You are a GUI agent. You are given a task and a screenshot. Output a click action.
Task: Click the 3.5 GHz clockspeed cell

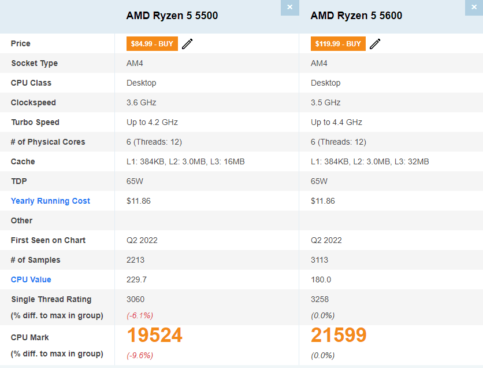tap(326, 102)
